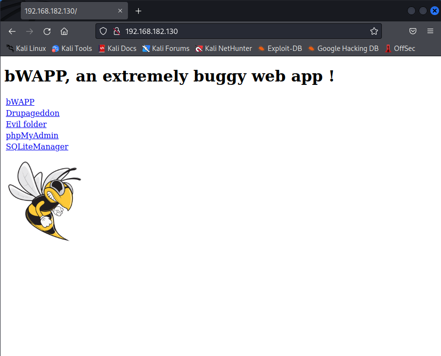Open the OffSec bookmark
Viewport: 441px width, 356px height.
[400, 49]
